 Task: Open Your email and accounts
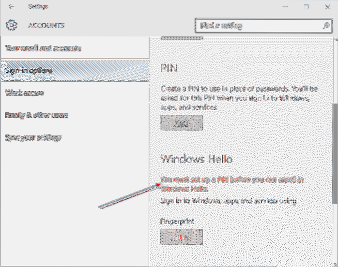(75, 48)
